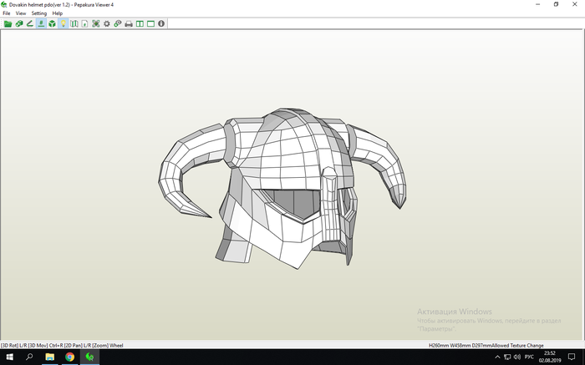Open the View menu
Viewport: 585px width, 365px height.
pyautogui.click(x=21, y=13)
